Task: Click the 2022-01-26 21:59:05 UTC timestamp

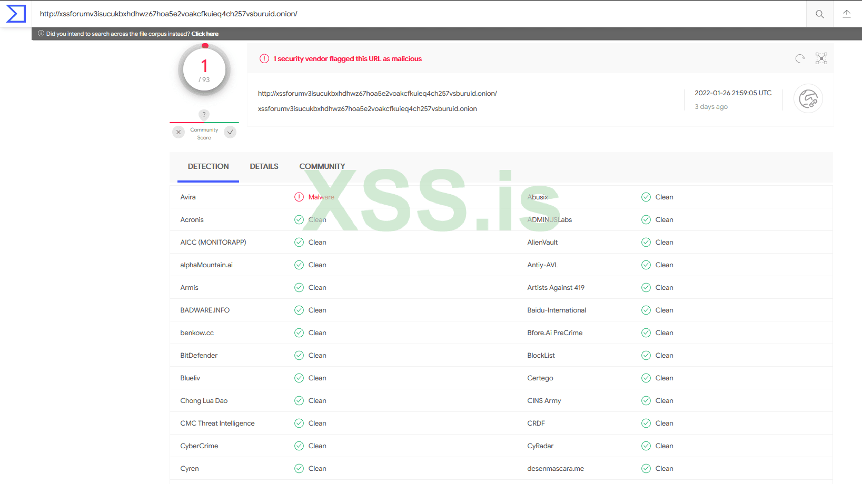Action: 733,93
